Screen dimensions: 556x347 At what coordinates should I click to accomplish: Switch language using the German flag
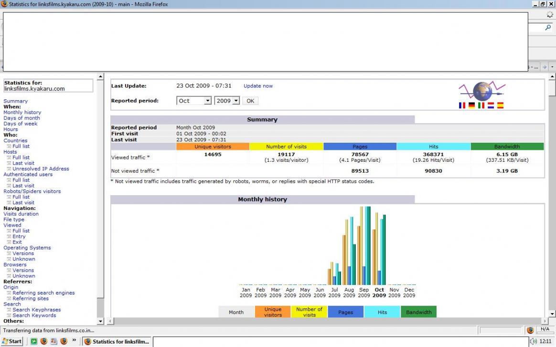(471, 105)
